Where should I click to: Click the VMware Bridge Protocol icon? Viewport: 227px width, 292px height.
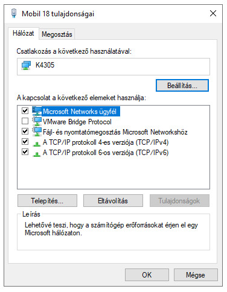37,121
